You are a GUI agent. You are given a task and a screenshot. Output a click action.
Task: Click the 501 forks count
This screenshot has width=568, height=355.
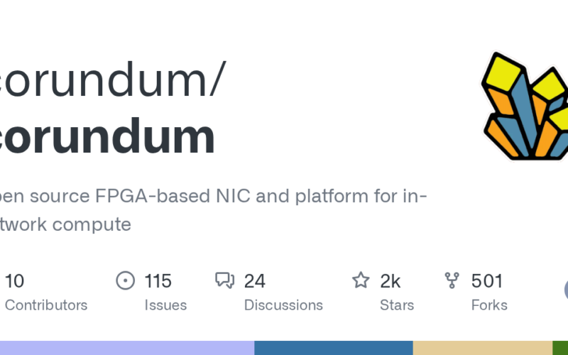pyautogui.click(x=487, y=281)
